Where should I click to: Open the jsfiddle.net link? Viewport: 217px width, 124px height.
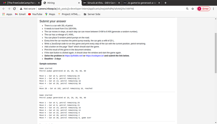[74, 56]
